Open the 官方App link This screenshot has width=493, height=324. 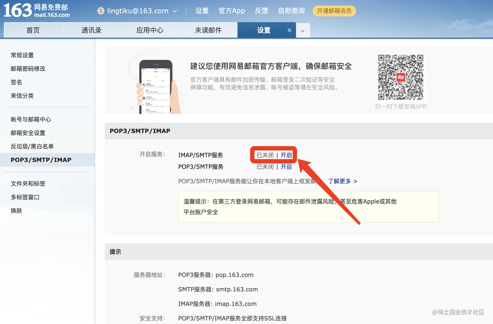tap(232, 11)
